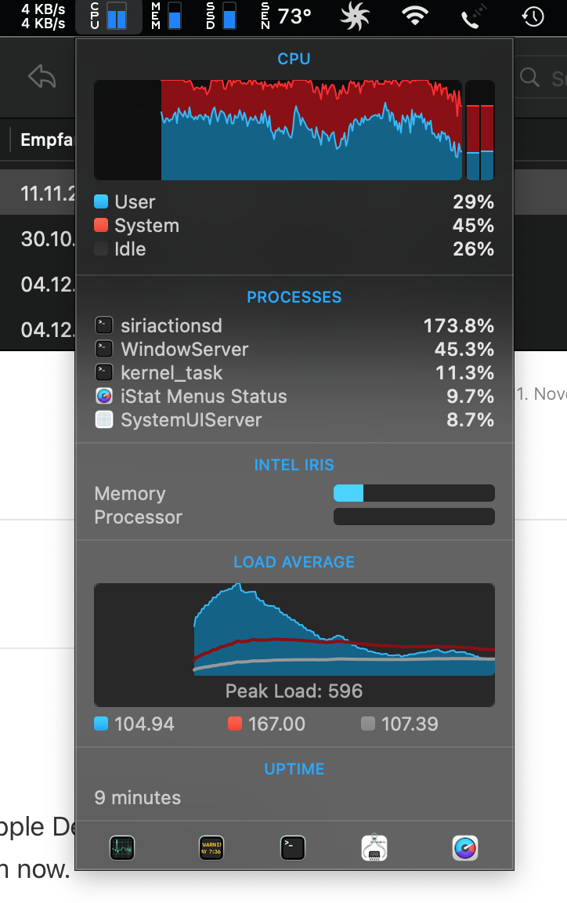The width and height of the screenshot is (567, 903).
Task: Open iStat Menus app icon in bottom bar
Action: [465, 847]
